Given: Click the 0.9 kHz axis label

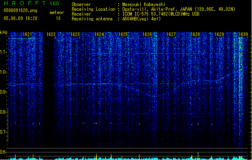Looking at the screenshot, I should click(4, 92).
